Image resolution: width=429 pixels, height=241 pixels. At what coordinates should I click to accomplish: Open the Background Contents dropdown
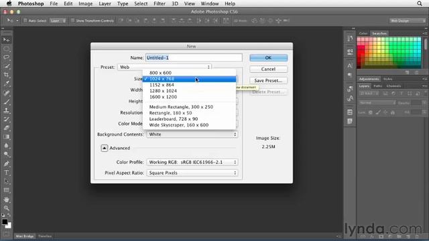click(x=192, y=135)
